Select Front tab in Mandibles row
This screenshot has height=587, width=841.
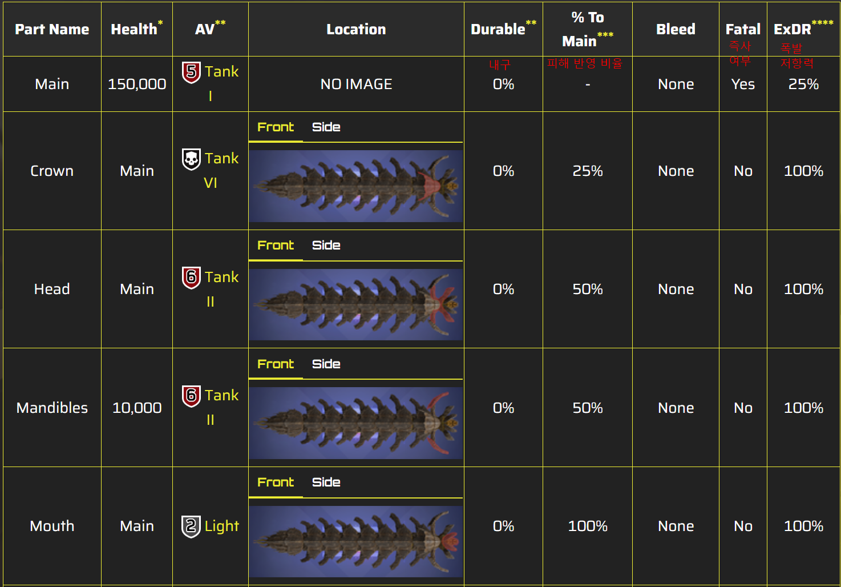276,364
